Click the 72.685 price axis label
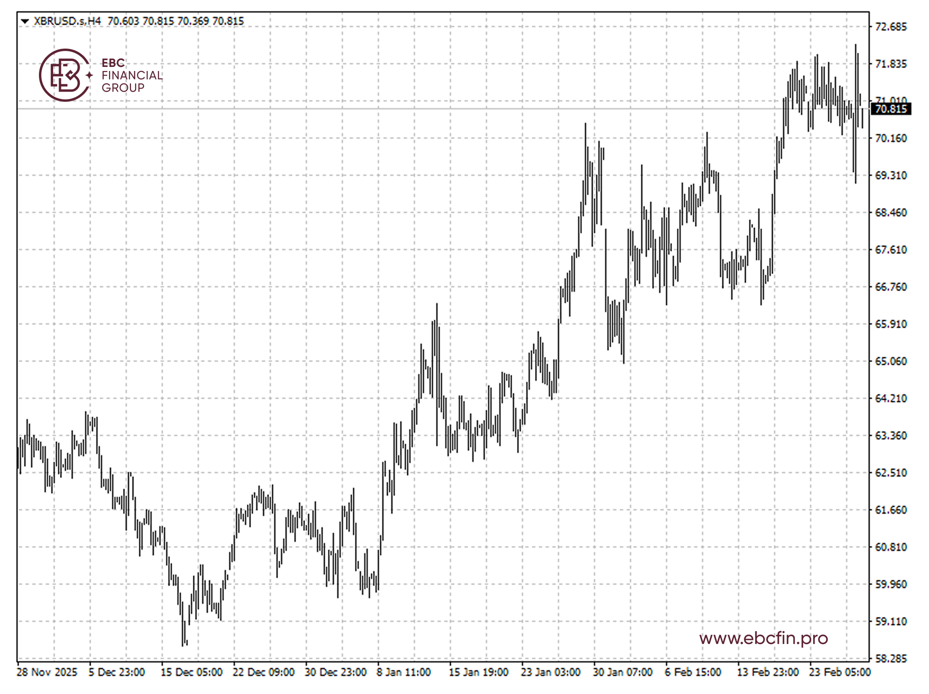Image resolution: width=929 pixels, height=694 pixels. tap(890, 27)
